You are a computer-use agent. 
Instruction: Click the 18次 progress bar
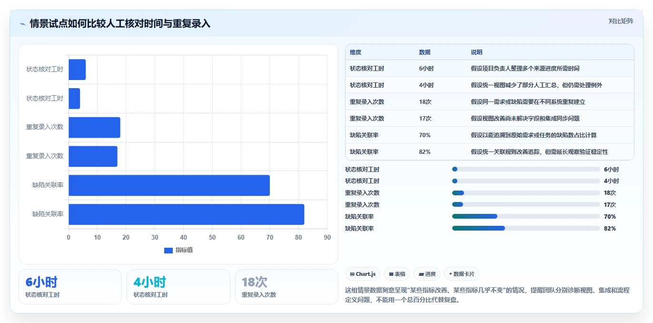pos(526,193)
